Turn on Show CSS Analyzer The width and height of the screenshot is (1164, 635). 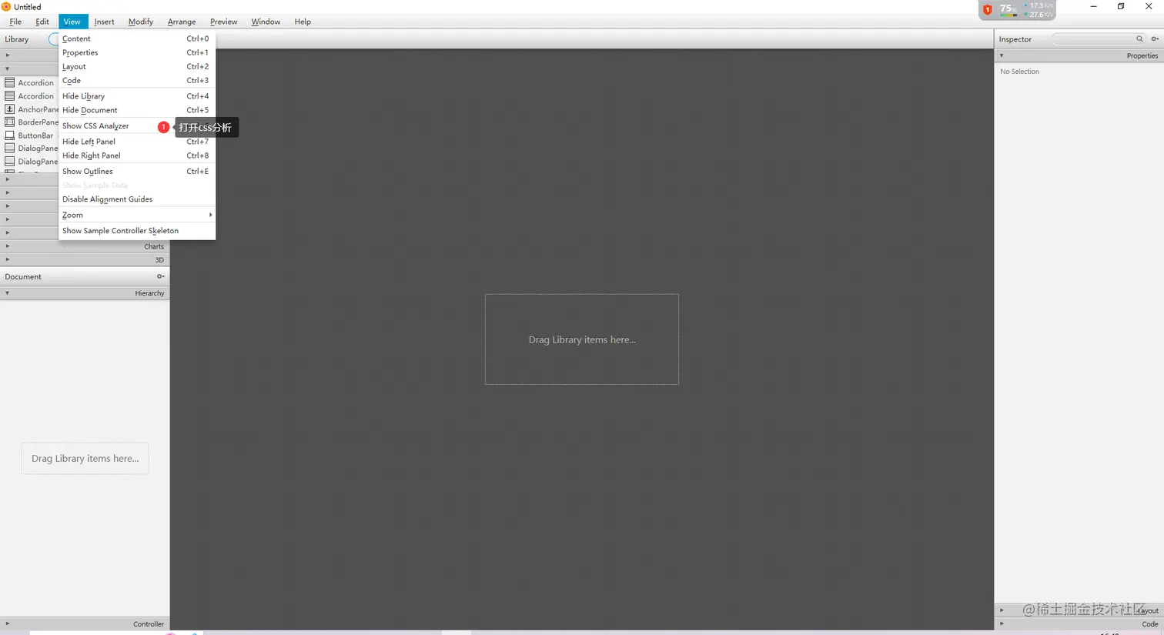(95, 125)
